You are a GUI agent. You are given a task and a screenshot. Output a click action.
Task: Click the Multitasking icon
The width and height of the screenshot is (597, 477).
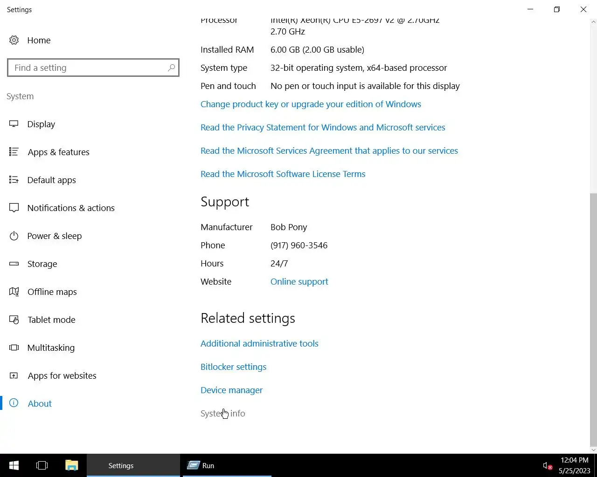[14, 348]
